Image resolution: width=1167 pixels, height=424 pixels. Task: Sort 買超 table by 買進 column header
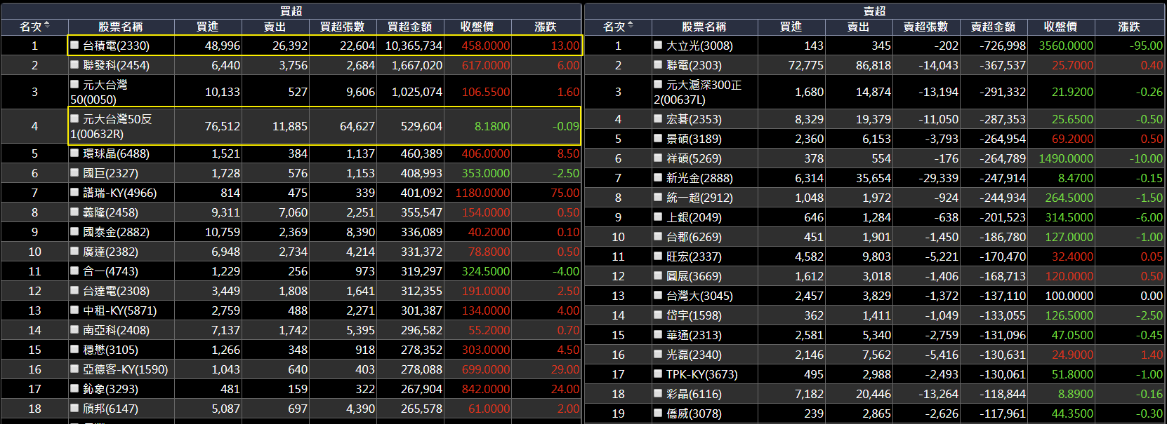(x=208, y=27)
